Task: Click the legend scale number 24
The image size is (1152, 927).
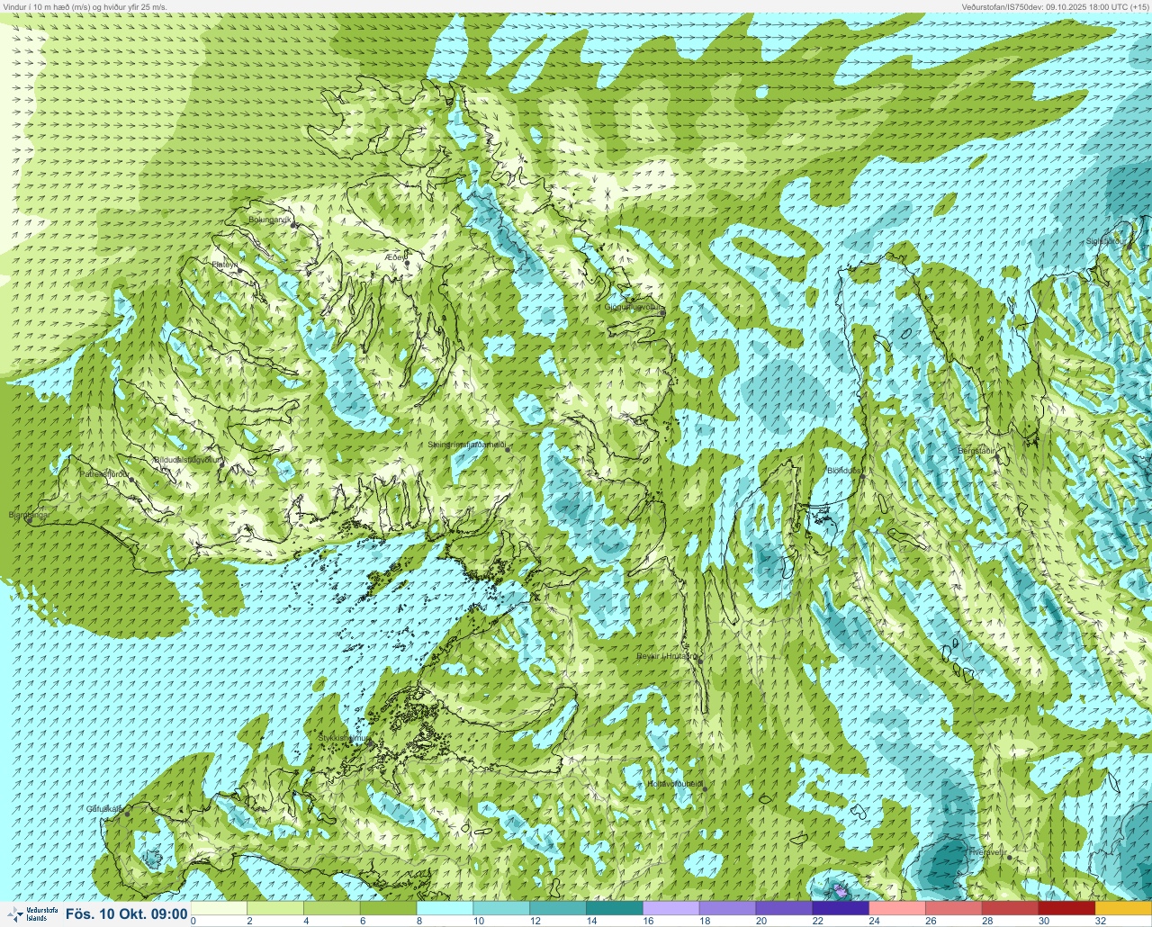Action: click(874, 921)
